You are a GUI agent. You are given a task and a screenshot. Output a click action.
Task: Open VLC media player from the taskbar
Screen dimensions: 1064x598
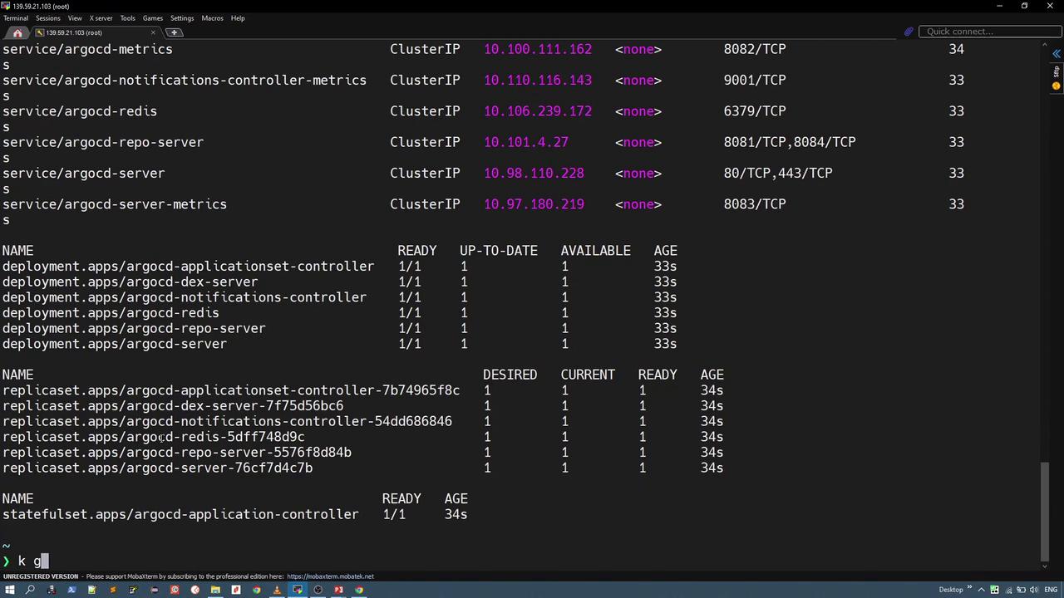[277, 590]
